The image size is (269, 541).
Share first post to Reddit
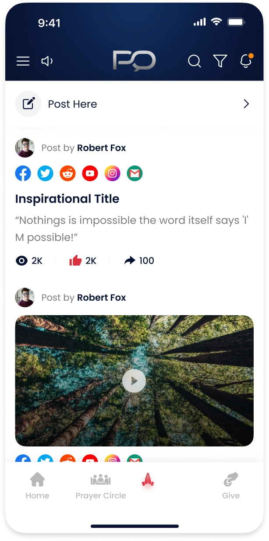(x=68, y=173)
